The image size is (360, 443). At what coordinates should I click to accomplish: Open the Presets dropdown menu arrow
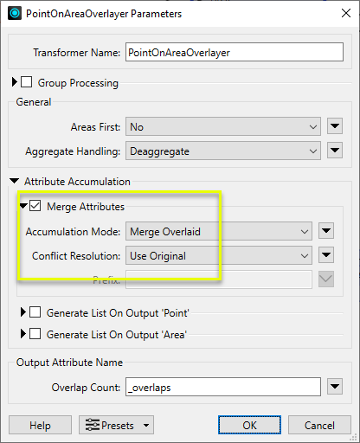[146, 425]
